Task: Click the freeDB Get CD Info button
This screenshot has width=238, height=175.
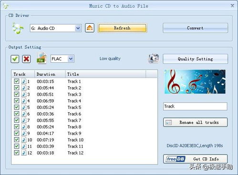Action: pyautogui.click(x=196, y=159)
